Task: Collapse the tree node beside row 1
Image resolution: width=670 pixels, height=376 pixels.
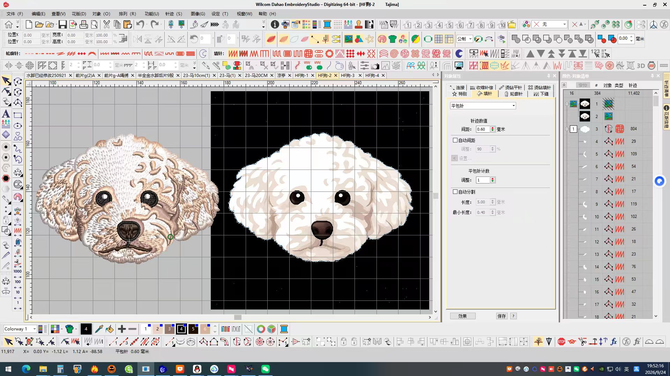Action: (x=567, y=104)
